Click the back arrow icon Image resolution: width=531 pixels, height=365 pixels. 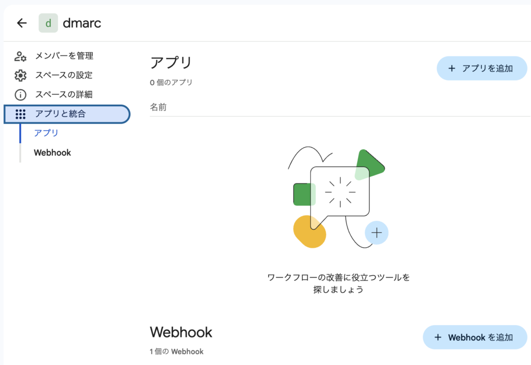22,23
